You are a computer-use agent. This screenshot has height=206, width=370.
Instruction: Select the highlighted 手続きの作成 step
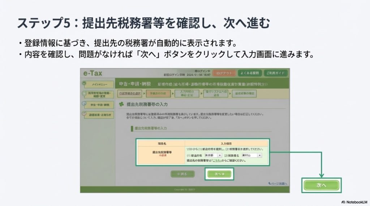click(158, 93)
